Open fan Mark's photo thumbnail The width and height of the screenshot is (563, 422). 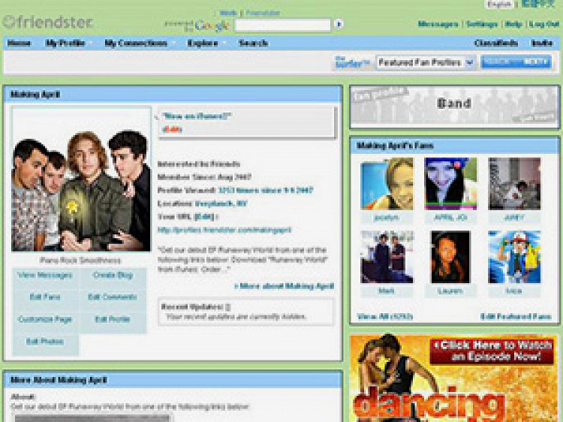(x=387, y=257)
